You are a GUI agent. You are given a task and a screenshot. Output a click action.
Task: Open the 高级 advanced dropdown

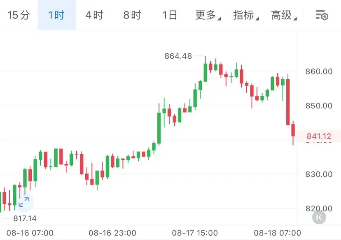pos(284,15)
